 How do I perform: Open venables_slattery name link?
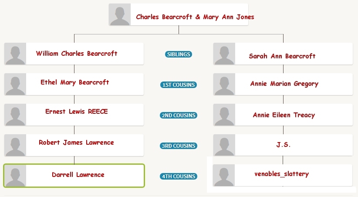(x=282, y=174)
